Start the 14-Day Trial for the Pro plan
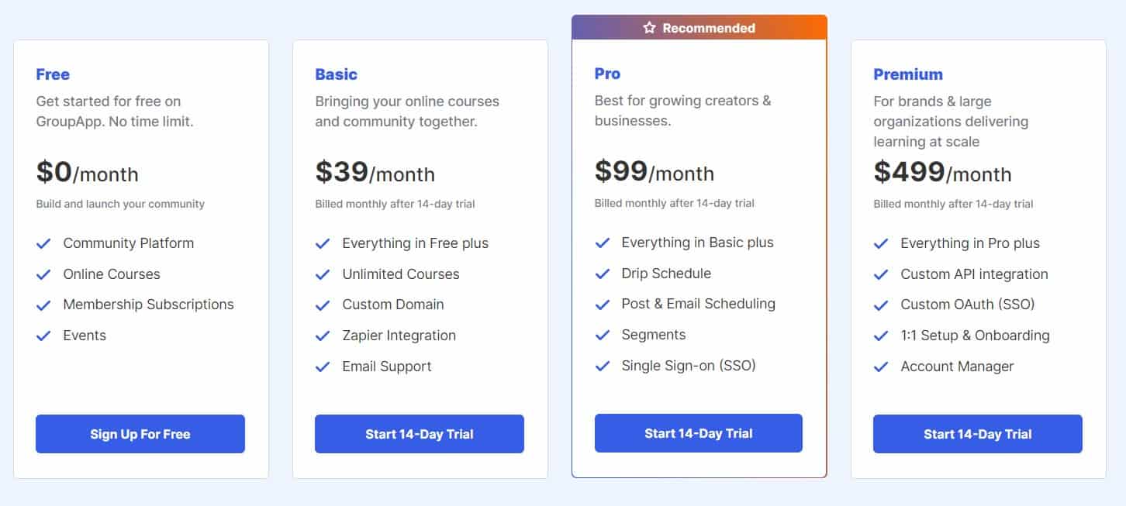Screen dimensions: 1126x506 (x=698, y=433)
